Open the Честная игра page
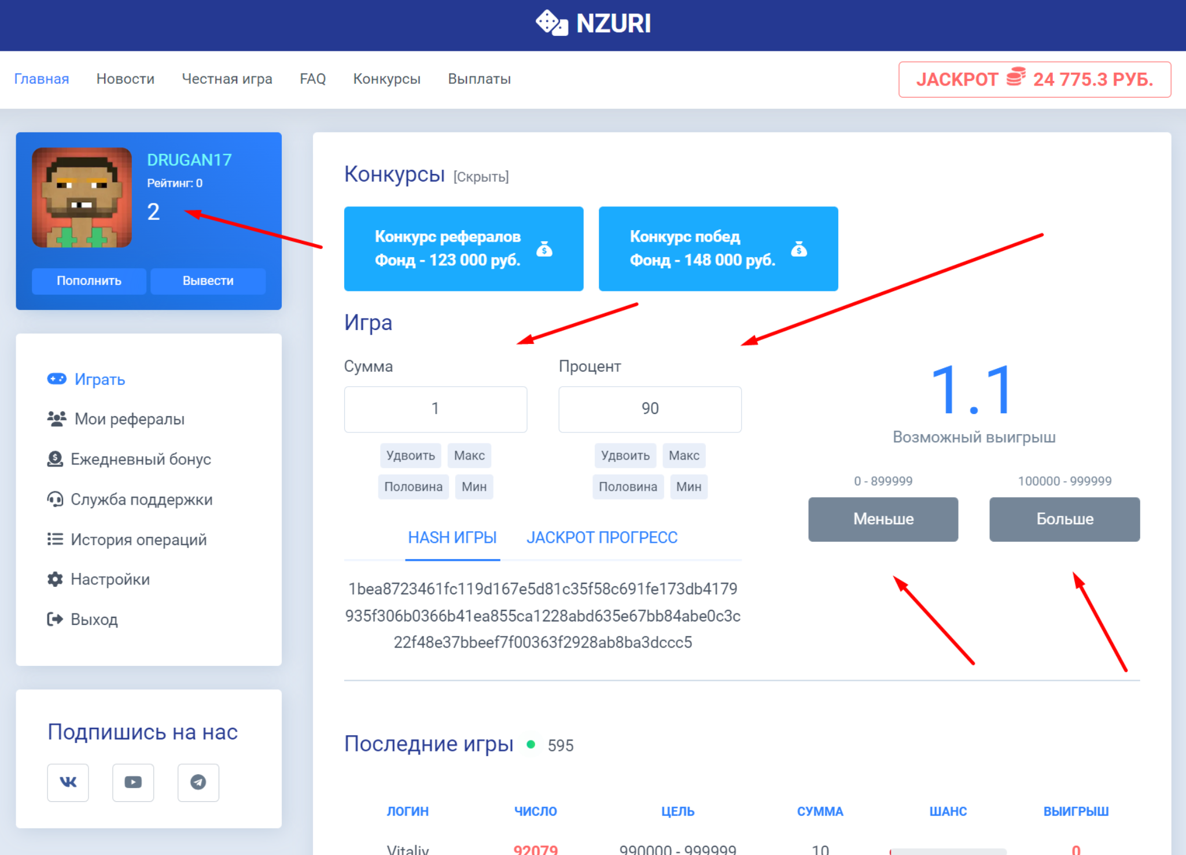 227,79
